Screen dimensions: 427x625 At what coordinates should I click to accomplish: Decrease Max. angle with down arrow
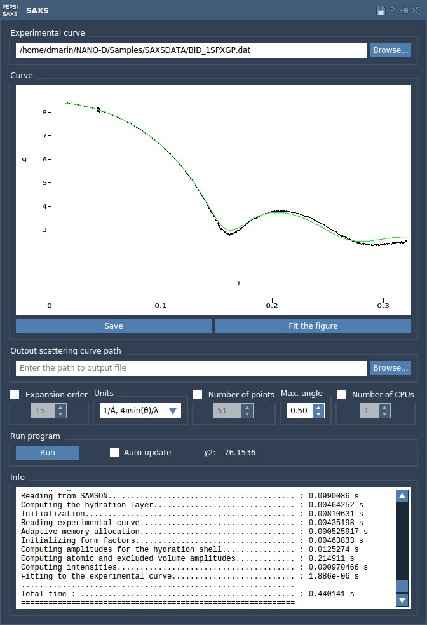click(318, 415)
